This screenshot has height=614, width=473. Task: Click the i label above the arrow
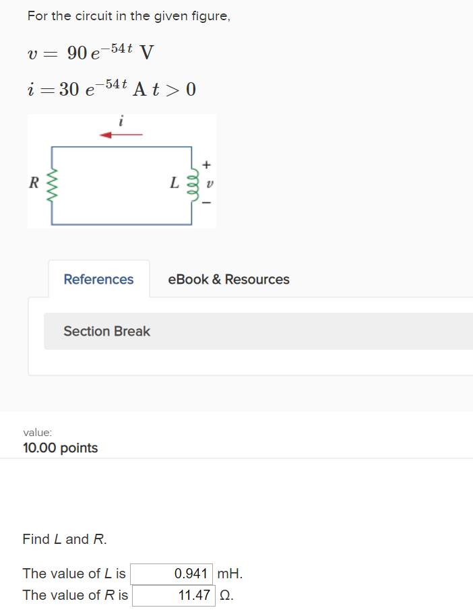[121, 121]
